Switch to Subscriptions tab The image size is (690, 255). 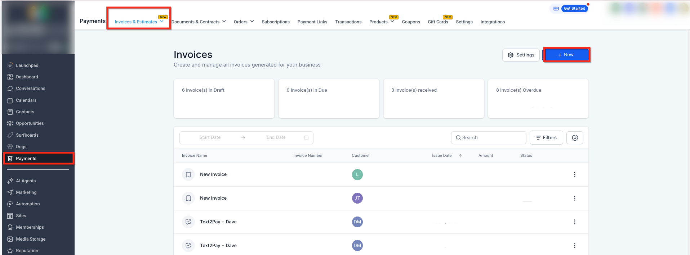(276, 22)
